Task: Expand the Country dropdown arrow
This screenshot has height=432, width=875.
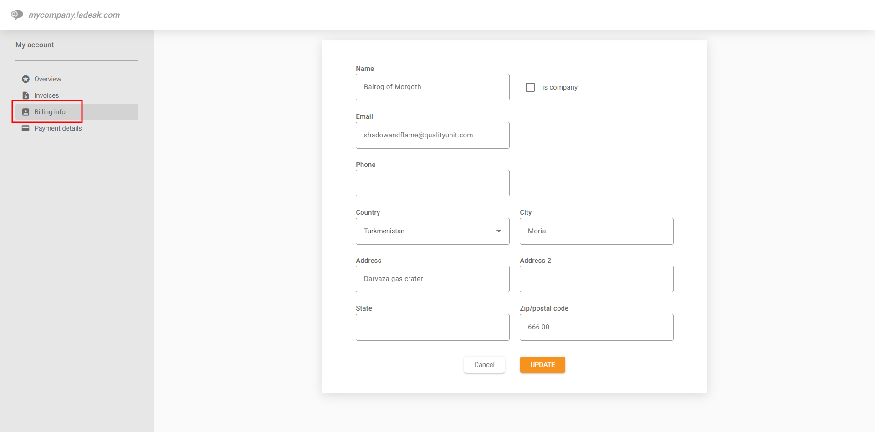Action: coord(499,231)
